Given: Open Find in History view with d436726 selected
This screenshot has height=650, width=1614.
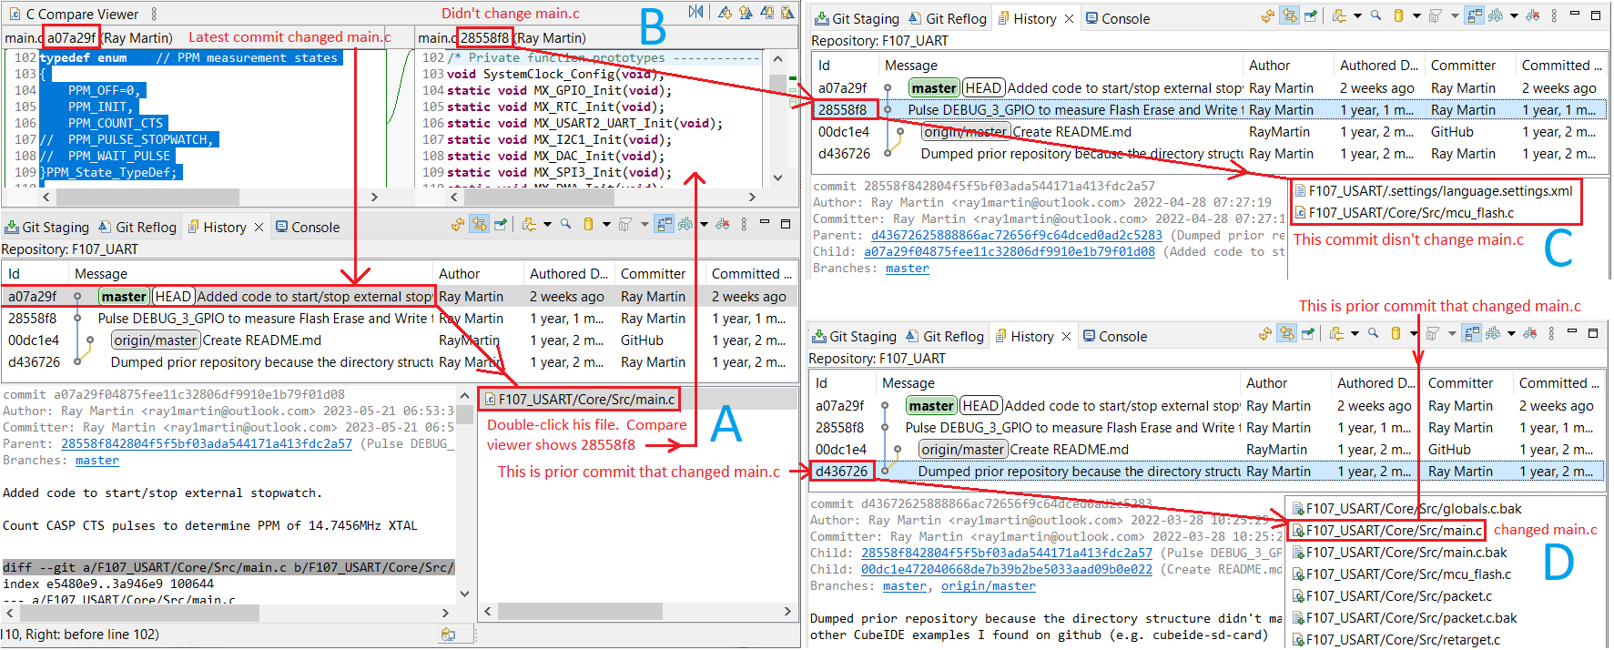Looking at the screenshot, I should 1374,333.
